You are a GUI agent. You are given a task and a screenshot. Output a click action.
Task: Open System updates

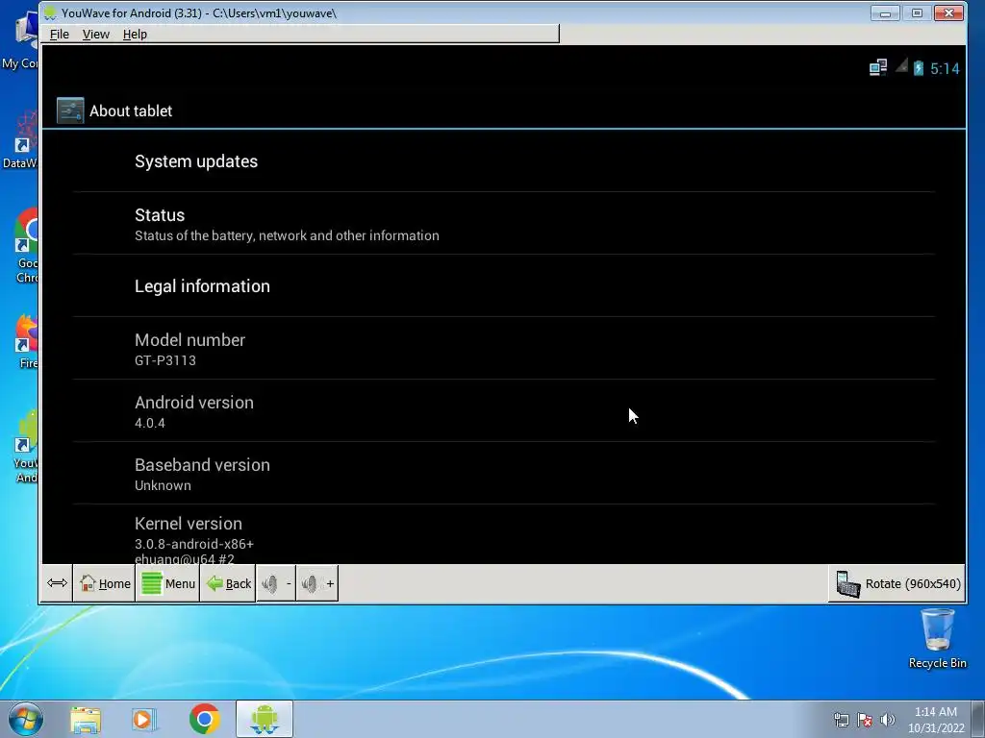(504, 161)
